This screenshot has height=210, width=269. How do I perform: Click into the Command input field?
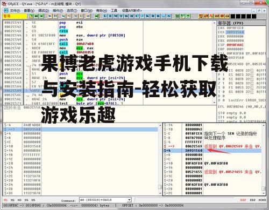pos(103,200)
